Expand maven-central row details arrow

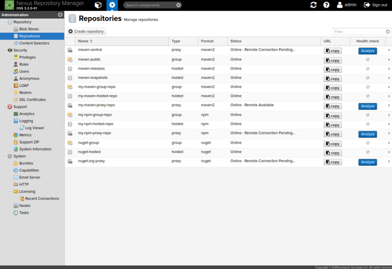point(389,50)
